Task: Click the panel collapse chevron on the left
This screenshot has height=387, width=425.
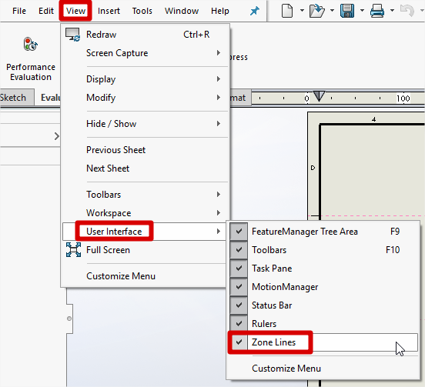Action: pos(56,136)
